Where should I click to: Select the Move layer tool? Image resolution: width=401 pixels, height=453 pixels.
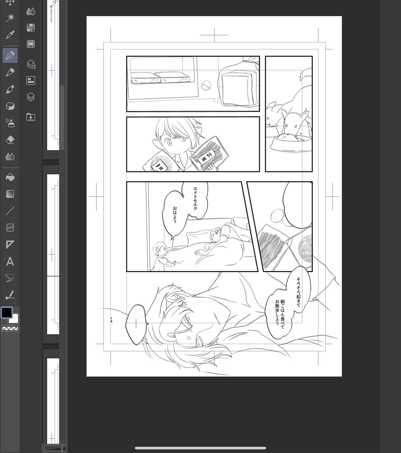pyautogui.click(x=10, y=3)
